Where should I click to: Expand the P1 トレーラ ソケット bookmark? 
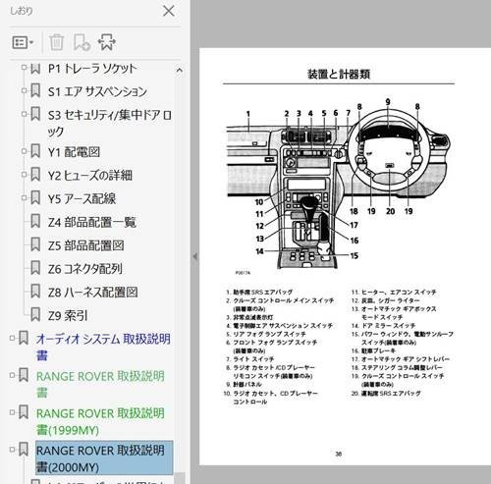[x=24, y=67]
